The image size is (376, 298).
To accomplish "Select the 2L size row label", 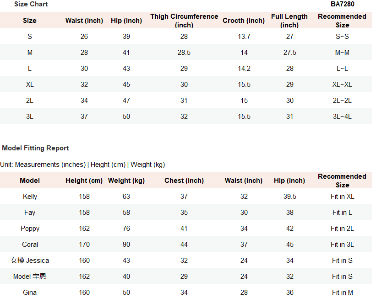I will pyautogui.click(x=30, y=101).
